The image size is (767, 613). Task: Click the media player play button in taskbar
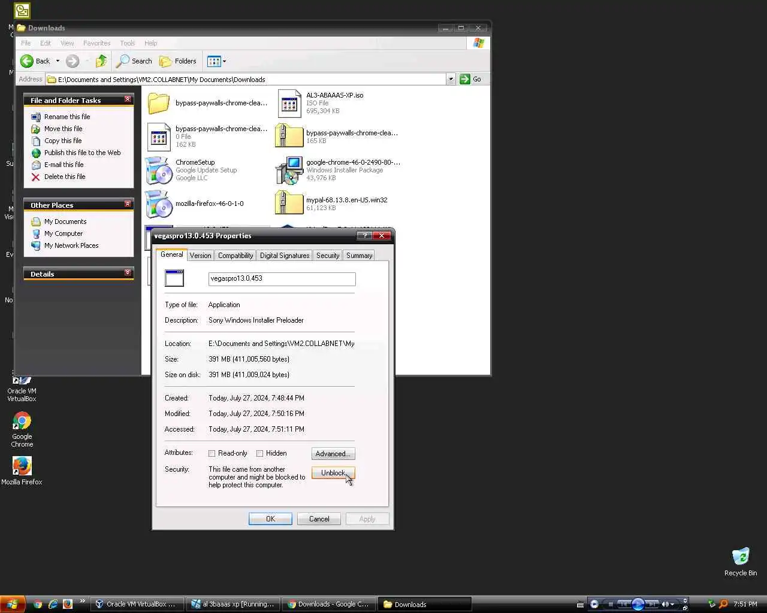pyautogui.click(x=638, y=604)
